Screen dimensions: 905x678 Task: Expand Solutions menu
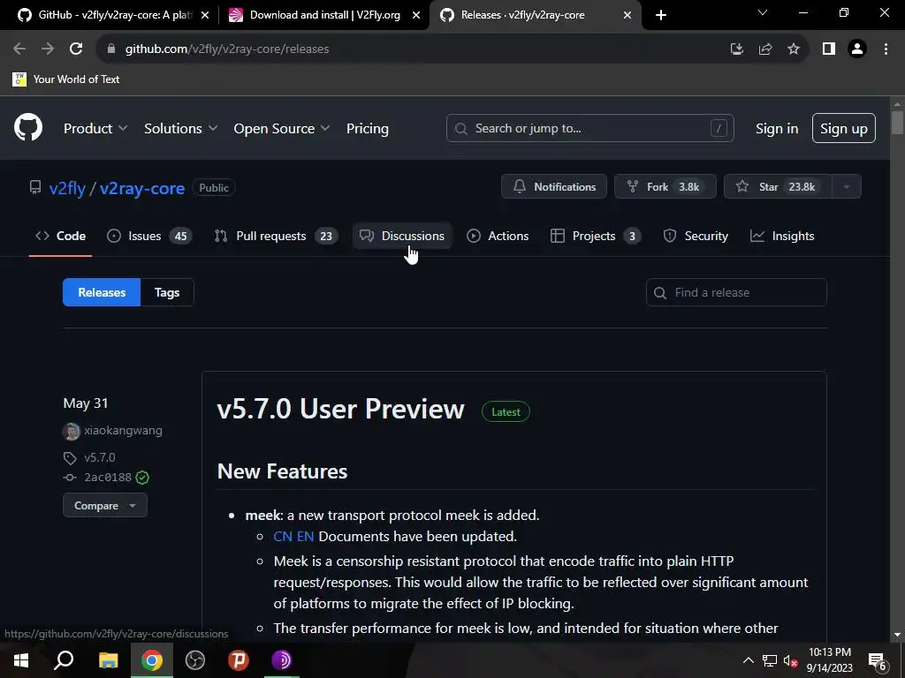(x=180, y=129)
